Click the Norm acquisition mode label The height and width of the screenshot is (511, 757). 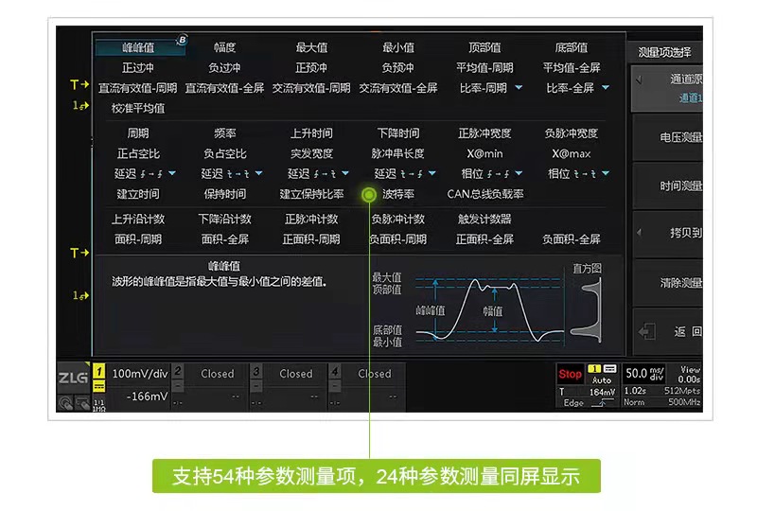(634, 402)
